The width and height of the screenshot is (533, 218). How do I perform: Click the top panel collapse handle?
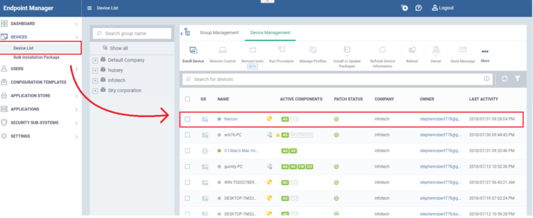click(x=268, y=2)
